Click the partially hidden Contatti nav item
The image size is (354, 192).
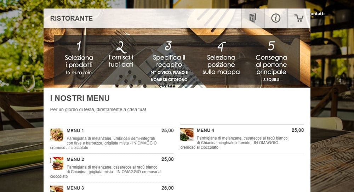318,13
